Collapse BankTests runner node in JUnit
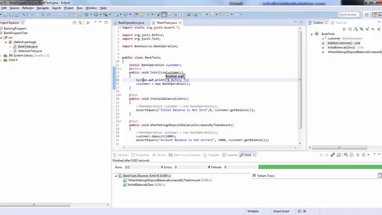382x215 pixels. tap(116, 176)
